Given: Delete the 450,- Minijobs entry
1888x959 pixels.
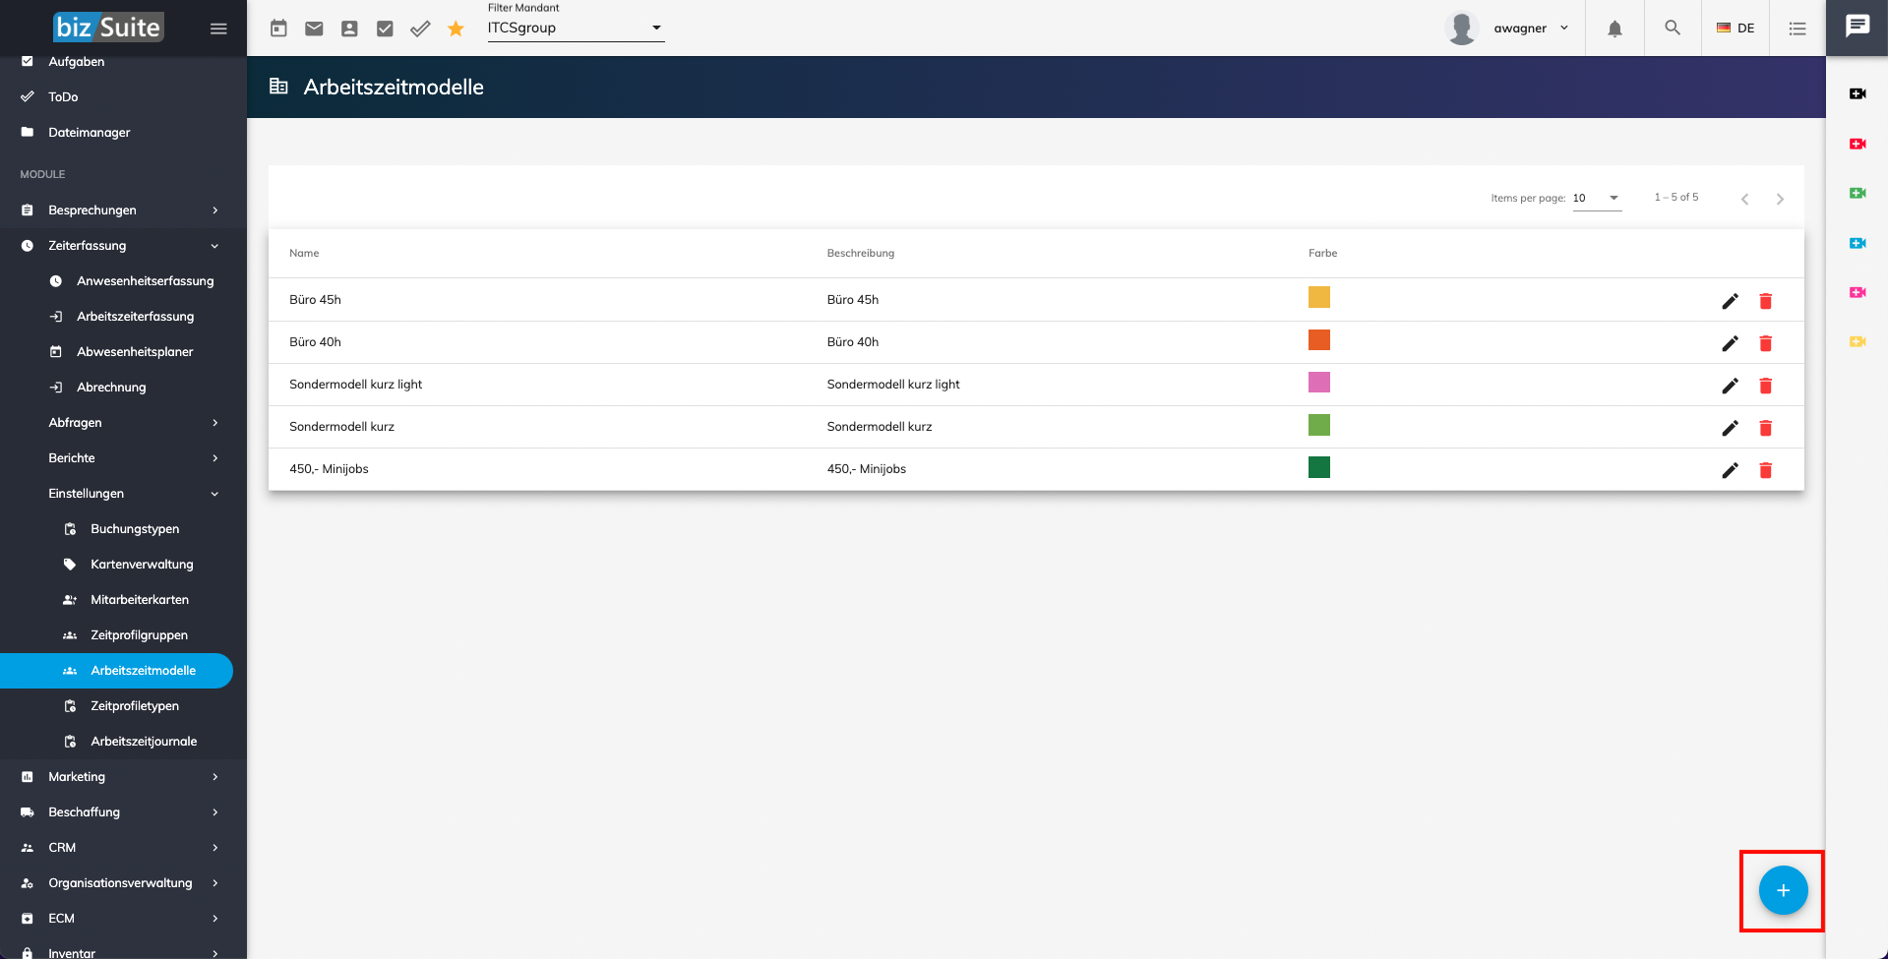Looking at the screenshot, I should (x=1765, y=470).
